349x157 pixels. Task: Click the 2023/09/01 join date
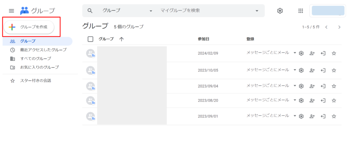pyautogui.click(x=208, y=116)
